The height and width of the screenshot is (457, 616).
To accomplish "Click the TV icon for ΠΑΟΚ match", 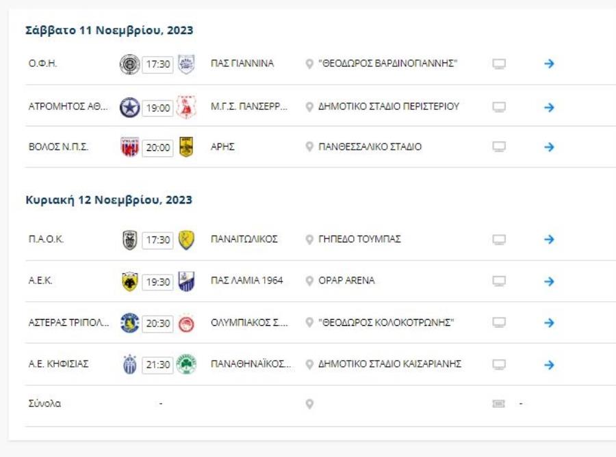I will [x=499, y=240].
